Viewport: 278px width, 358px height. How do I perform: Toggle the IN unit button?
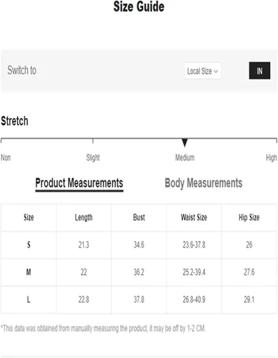(259, 71)
